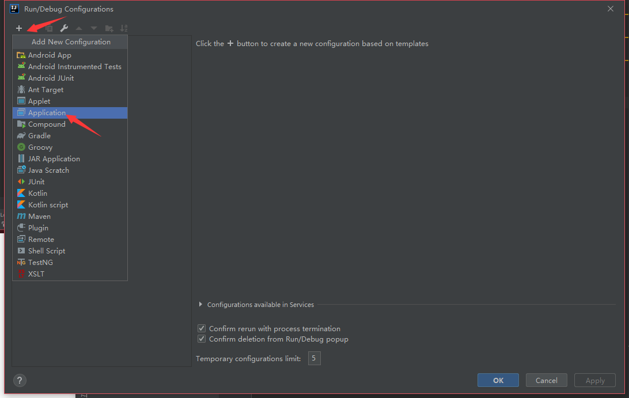Click the Java Scratch icon

click(21, 170)
